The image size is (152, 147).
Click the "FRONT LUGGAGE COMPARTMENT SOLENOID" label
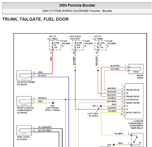pos(25,110)
